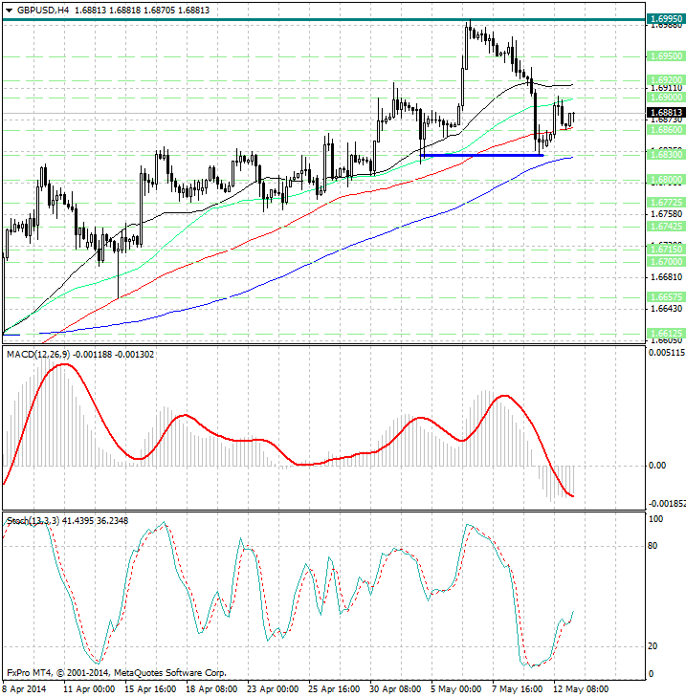Select the thick blue horizontal support line

pyautogui.click(x=482, y=155)
